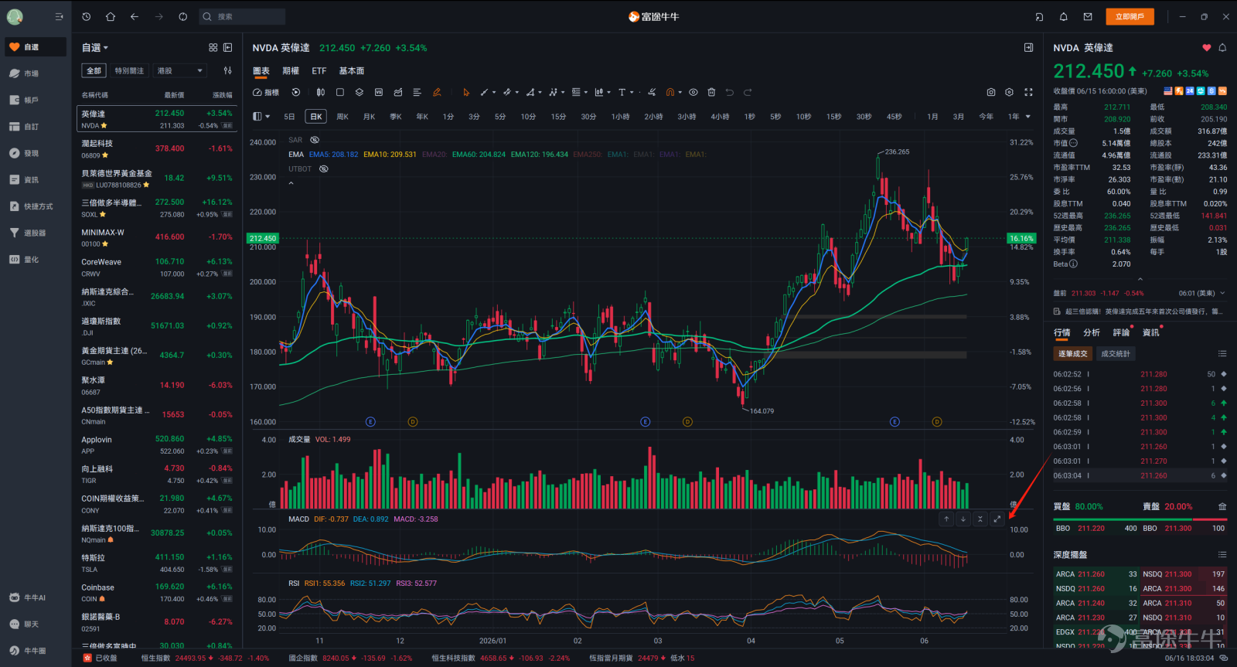The image size is (1237, 667).
Task: Select the text T annotation tool
Action: click(x=622, y=92)
